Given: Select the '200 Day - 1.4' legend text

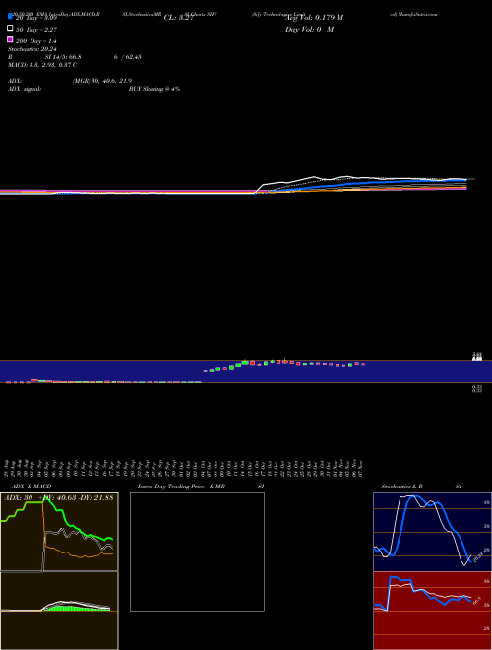Looking at the screenshot, I should (x=36, y=41).
